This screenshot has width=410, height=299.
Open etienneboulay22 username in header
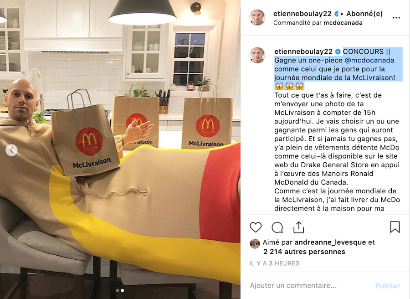click(x=302, y=14)
